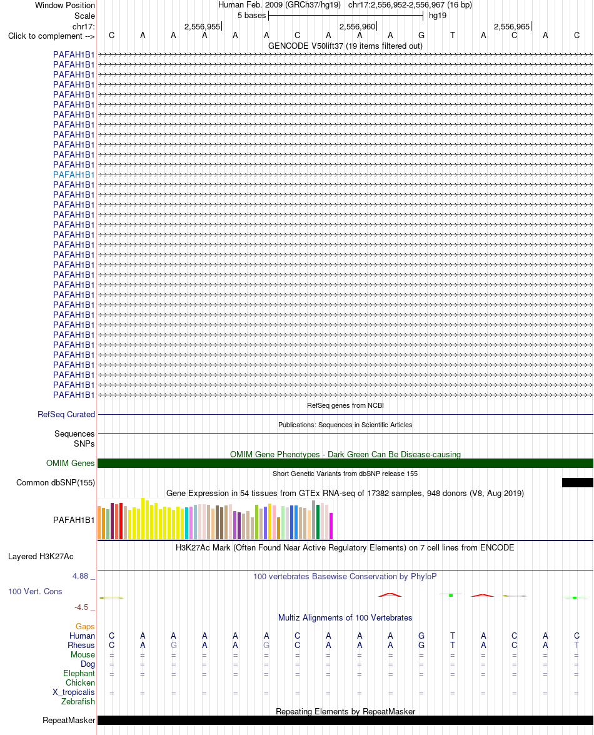Click the 2,556,955 position marker
Screen dimensions: 594x735
(x=202, y=27)
